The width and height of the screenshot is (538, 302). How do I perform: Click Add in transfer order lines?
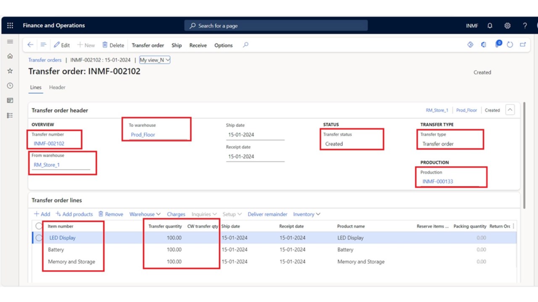[42, 214]
